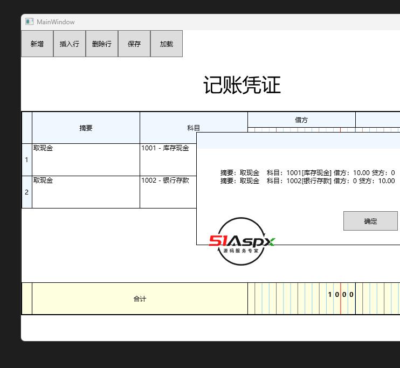Screen dimensions: 400x368
Task: Click the subject cell 1002 - 银行存款
Action: tap(168, 192)
